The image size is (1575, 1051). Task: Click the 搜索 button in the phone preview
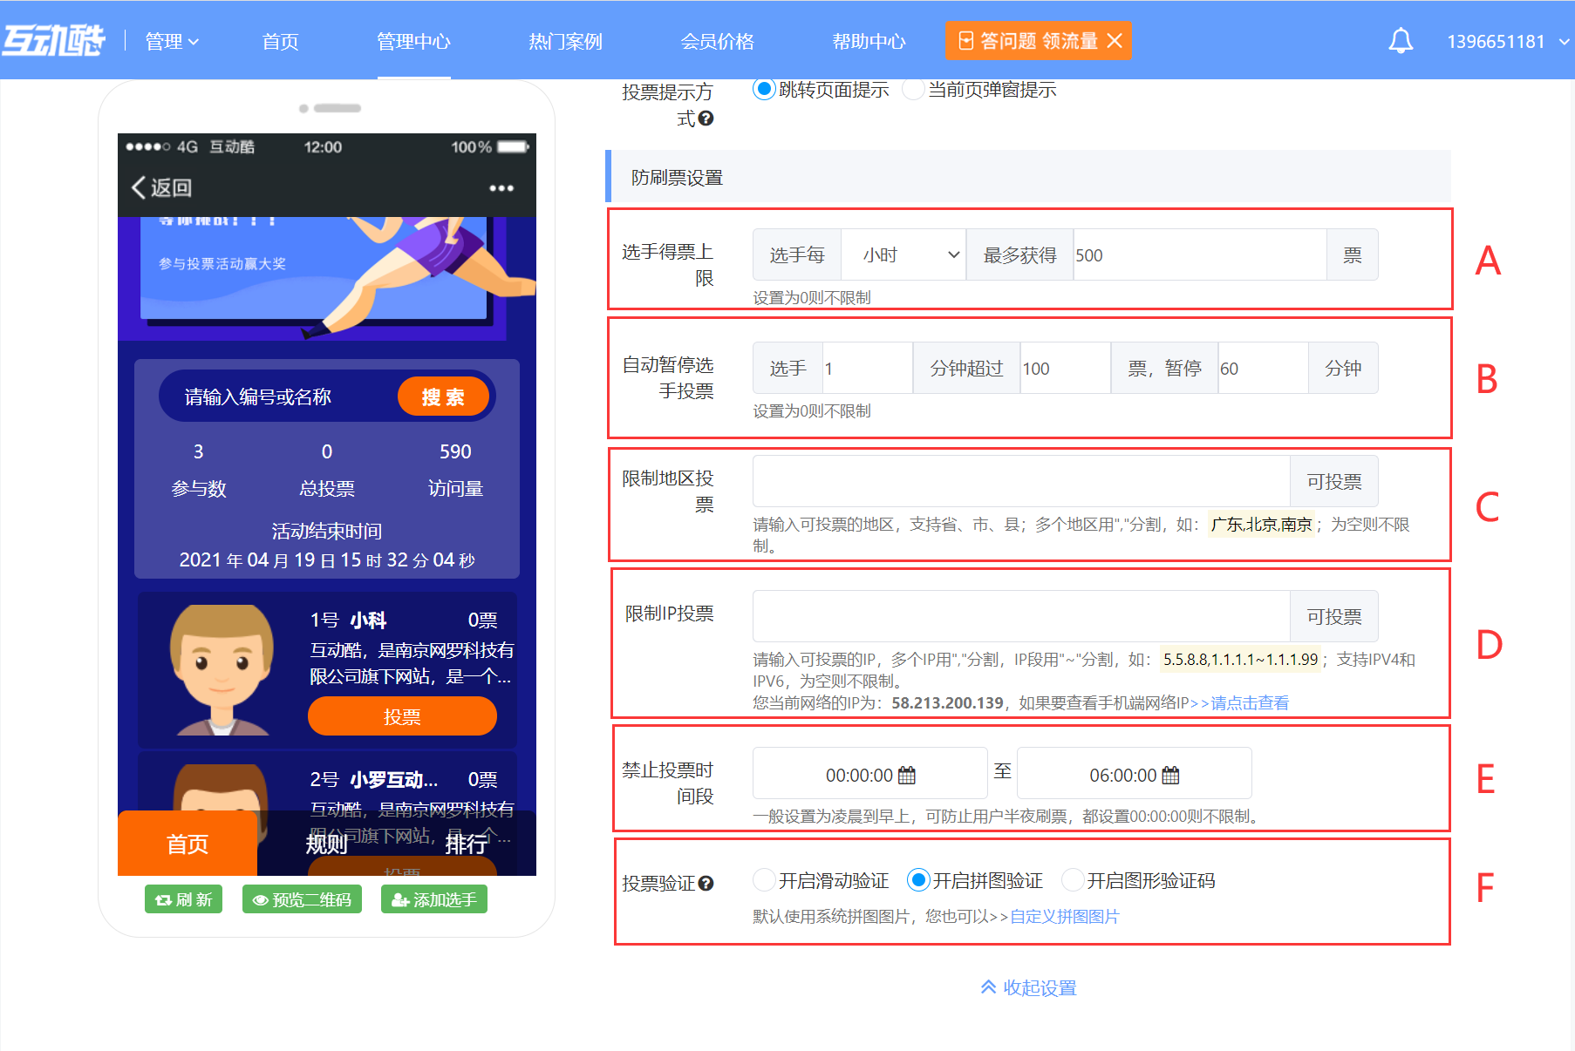point(443,397)
